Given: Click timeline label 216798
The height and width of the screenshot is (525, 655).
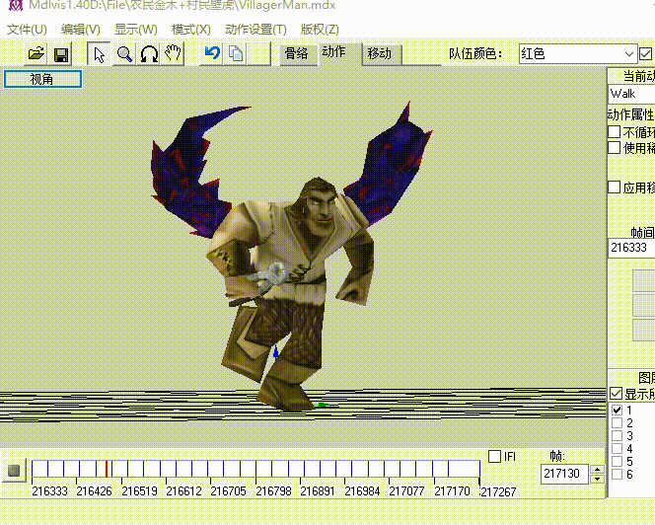Looking at the screenshot, I should 273,491.
